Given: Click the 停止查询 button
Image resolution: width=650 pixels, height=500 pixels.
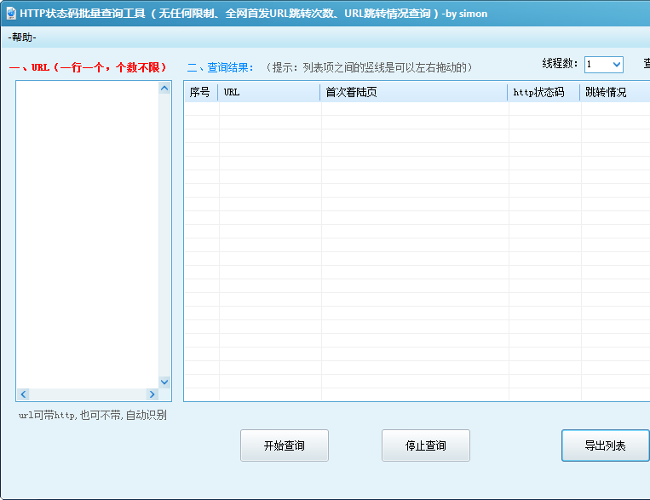Looking at the screenshot, I should pos(426,445).
